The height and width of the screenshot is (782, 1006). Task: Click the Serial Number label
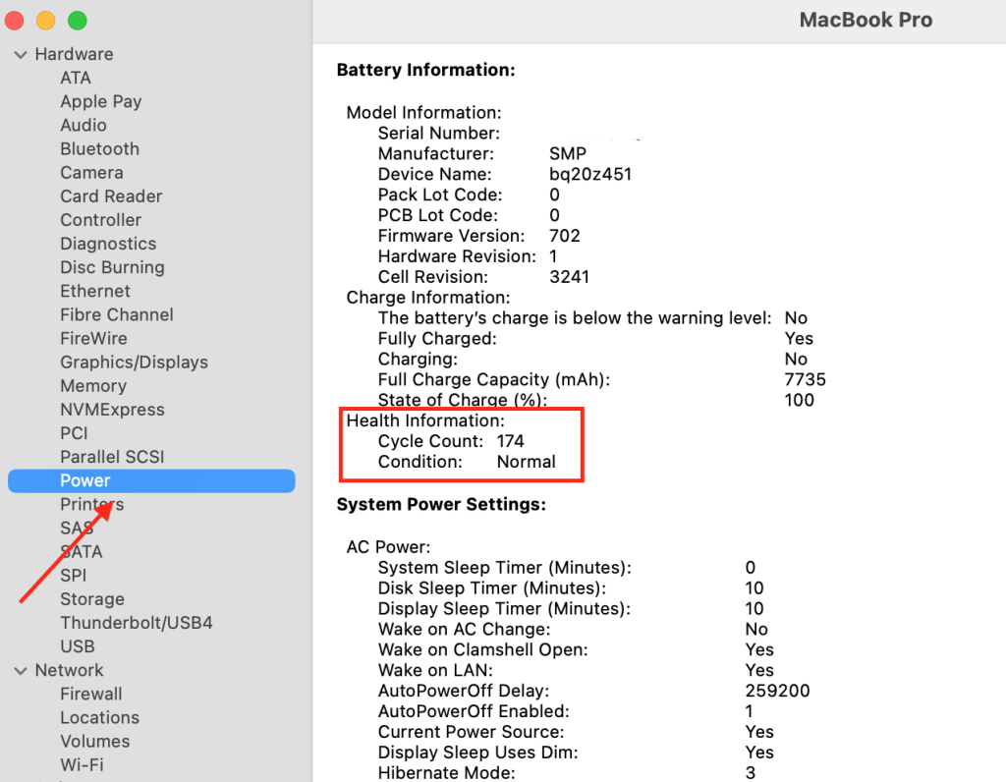[439, 134]
